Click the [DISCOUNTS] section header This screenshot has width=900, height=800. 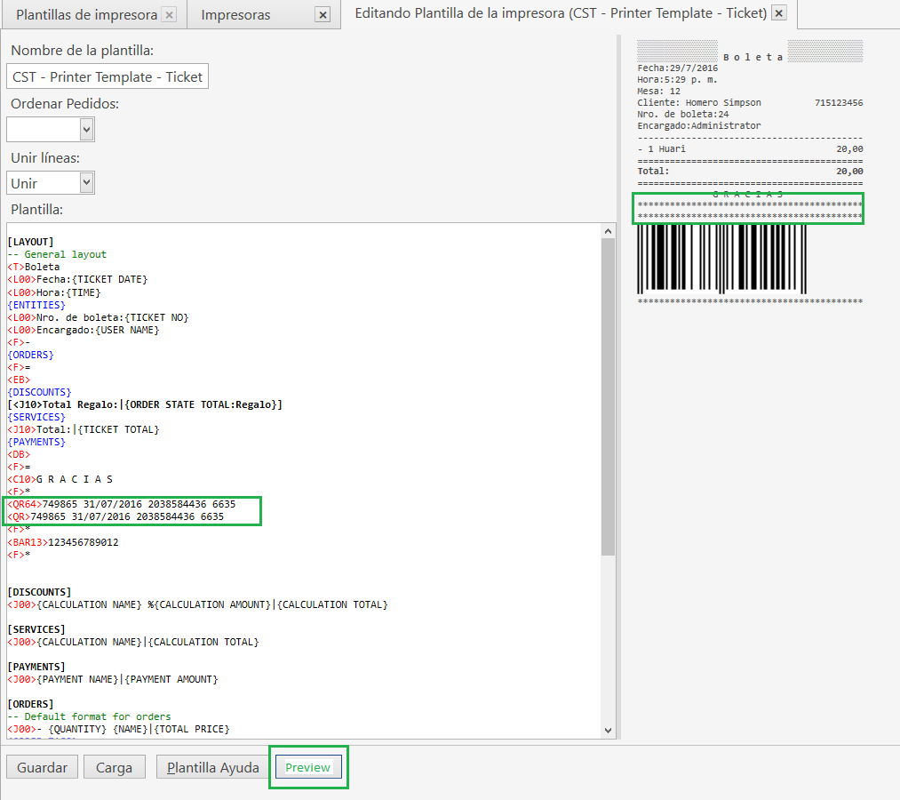click(x=39, y=592)
